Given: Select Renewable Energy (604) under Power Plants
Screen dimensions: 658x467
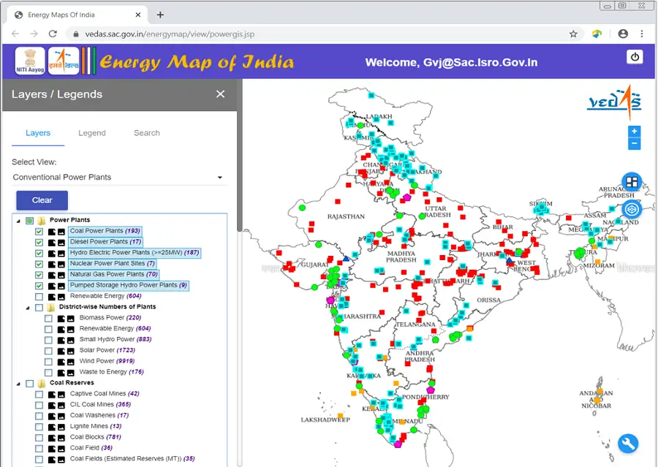Looking at the screenshot, I should [x=105, y=296].
